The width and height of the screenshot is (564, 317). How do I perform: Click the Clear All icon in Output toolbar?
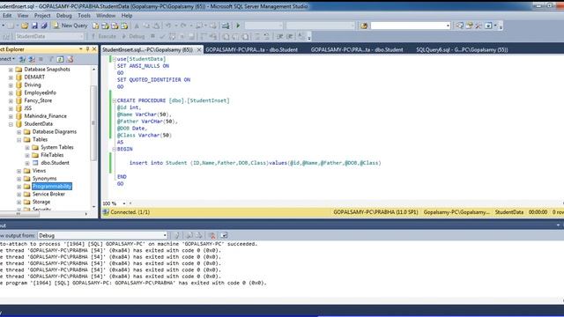(211, 235)
